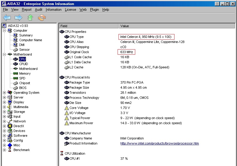Screen dimensions: 237x166
Task: Expand the Storage tree node
Action: coord(4,112)
